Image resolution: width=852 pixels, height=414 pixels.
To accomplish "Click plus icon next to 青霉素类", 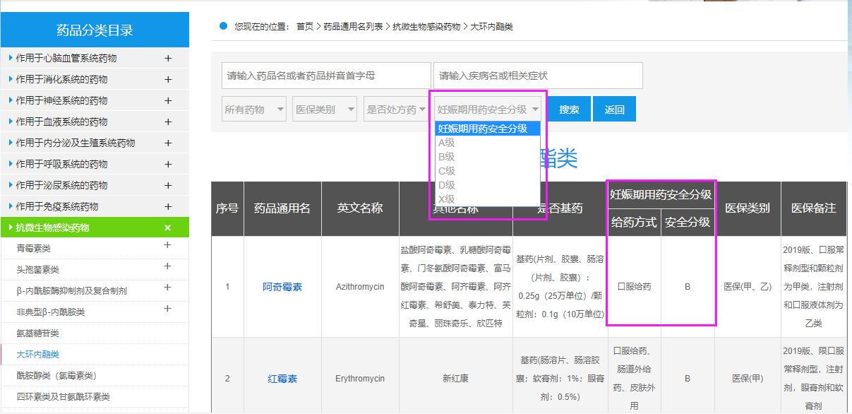I will [x=167, y=246].
